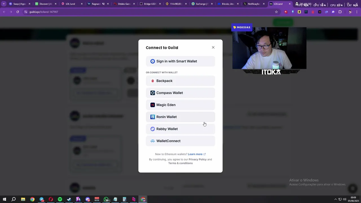Image resolution: width=361 pixels, height=203 pixels.
Task: Go back to previous page
Action: pos(4,12)
